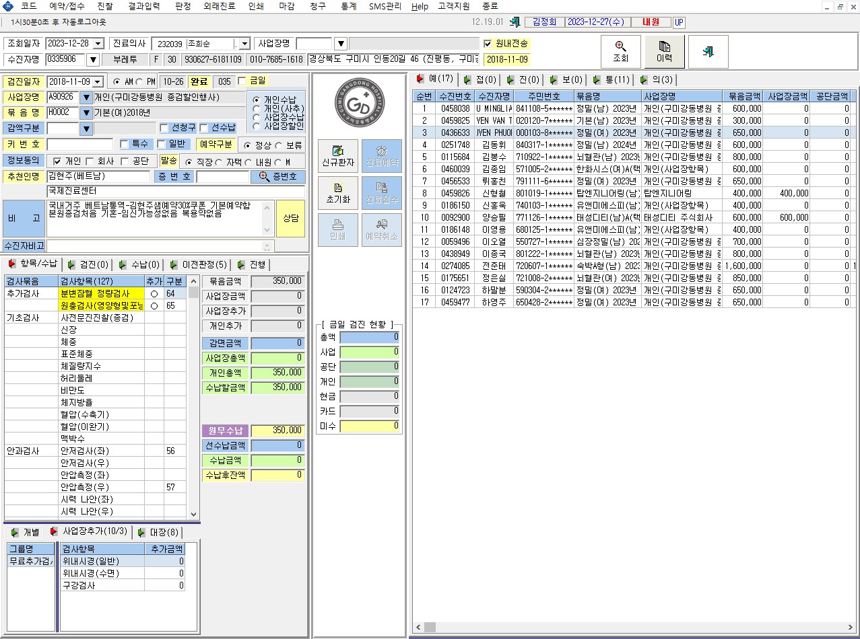Click the 조회 magnifier search button
The width and height of the screenshot is (860, 639).
click(620, 52)
